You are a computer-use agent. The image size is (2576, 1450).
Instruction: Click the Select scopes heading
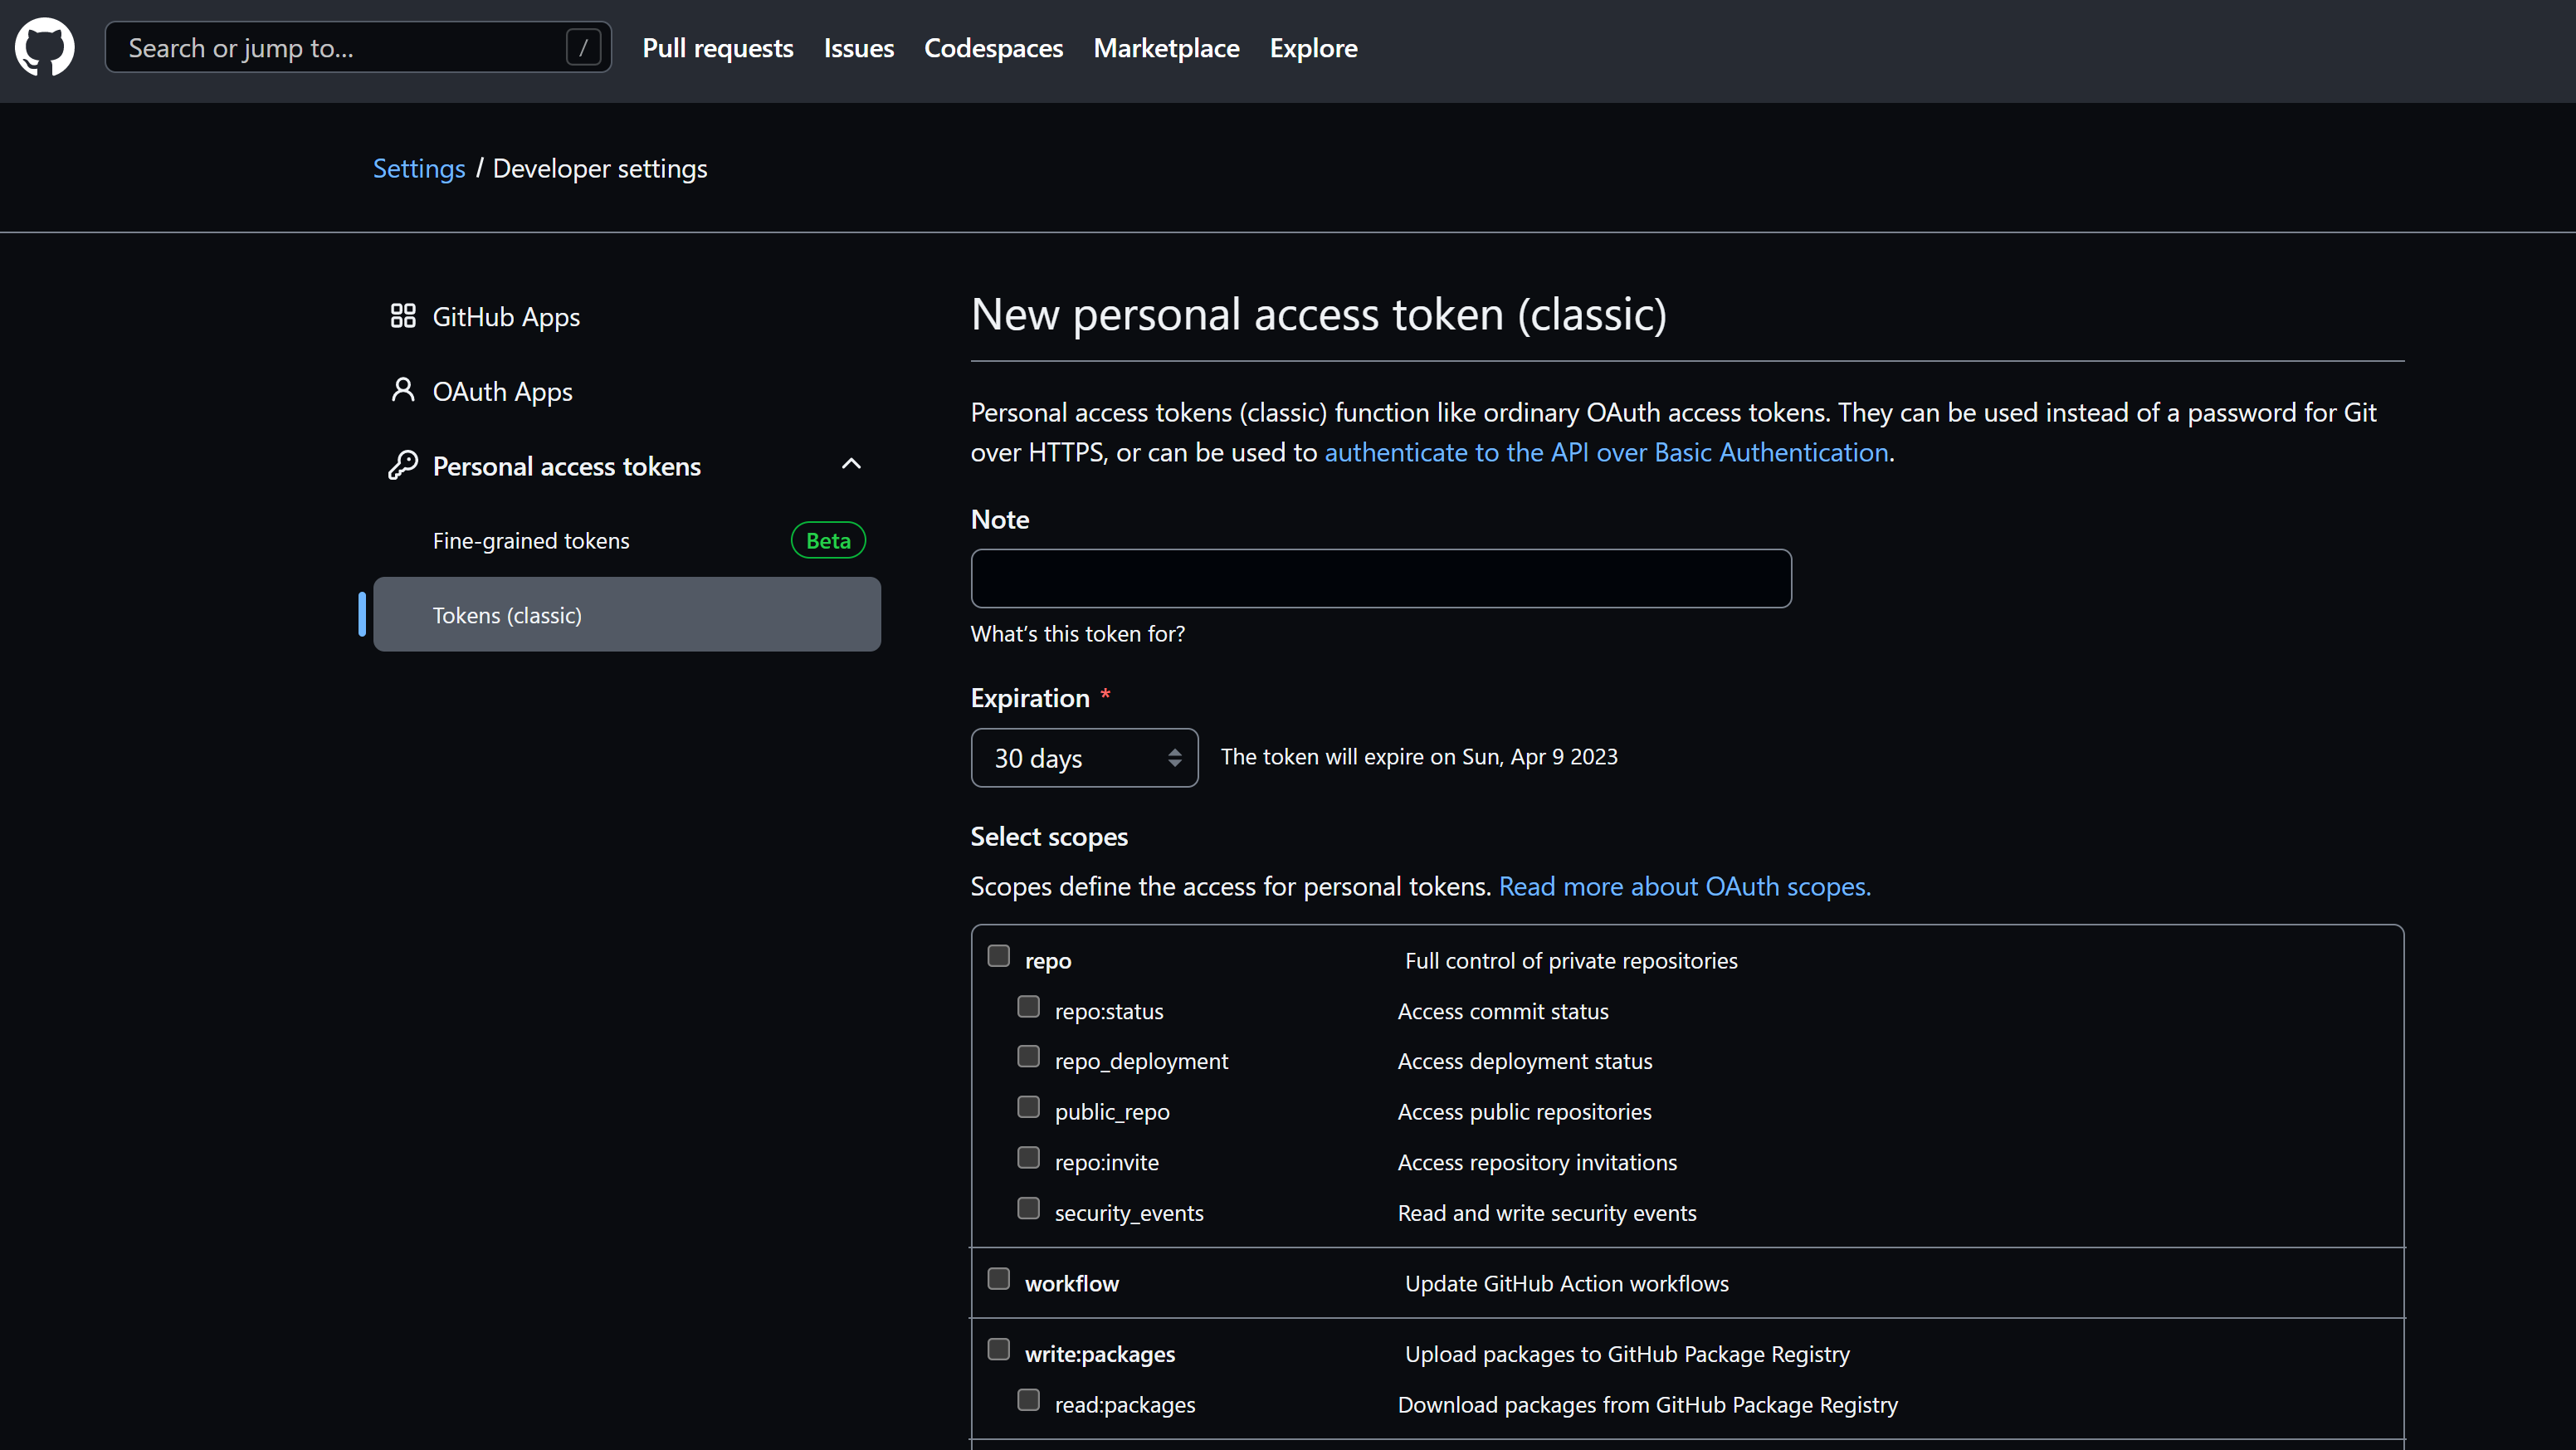pyautogui.click(x=1049, y=836)
